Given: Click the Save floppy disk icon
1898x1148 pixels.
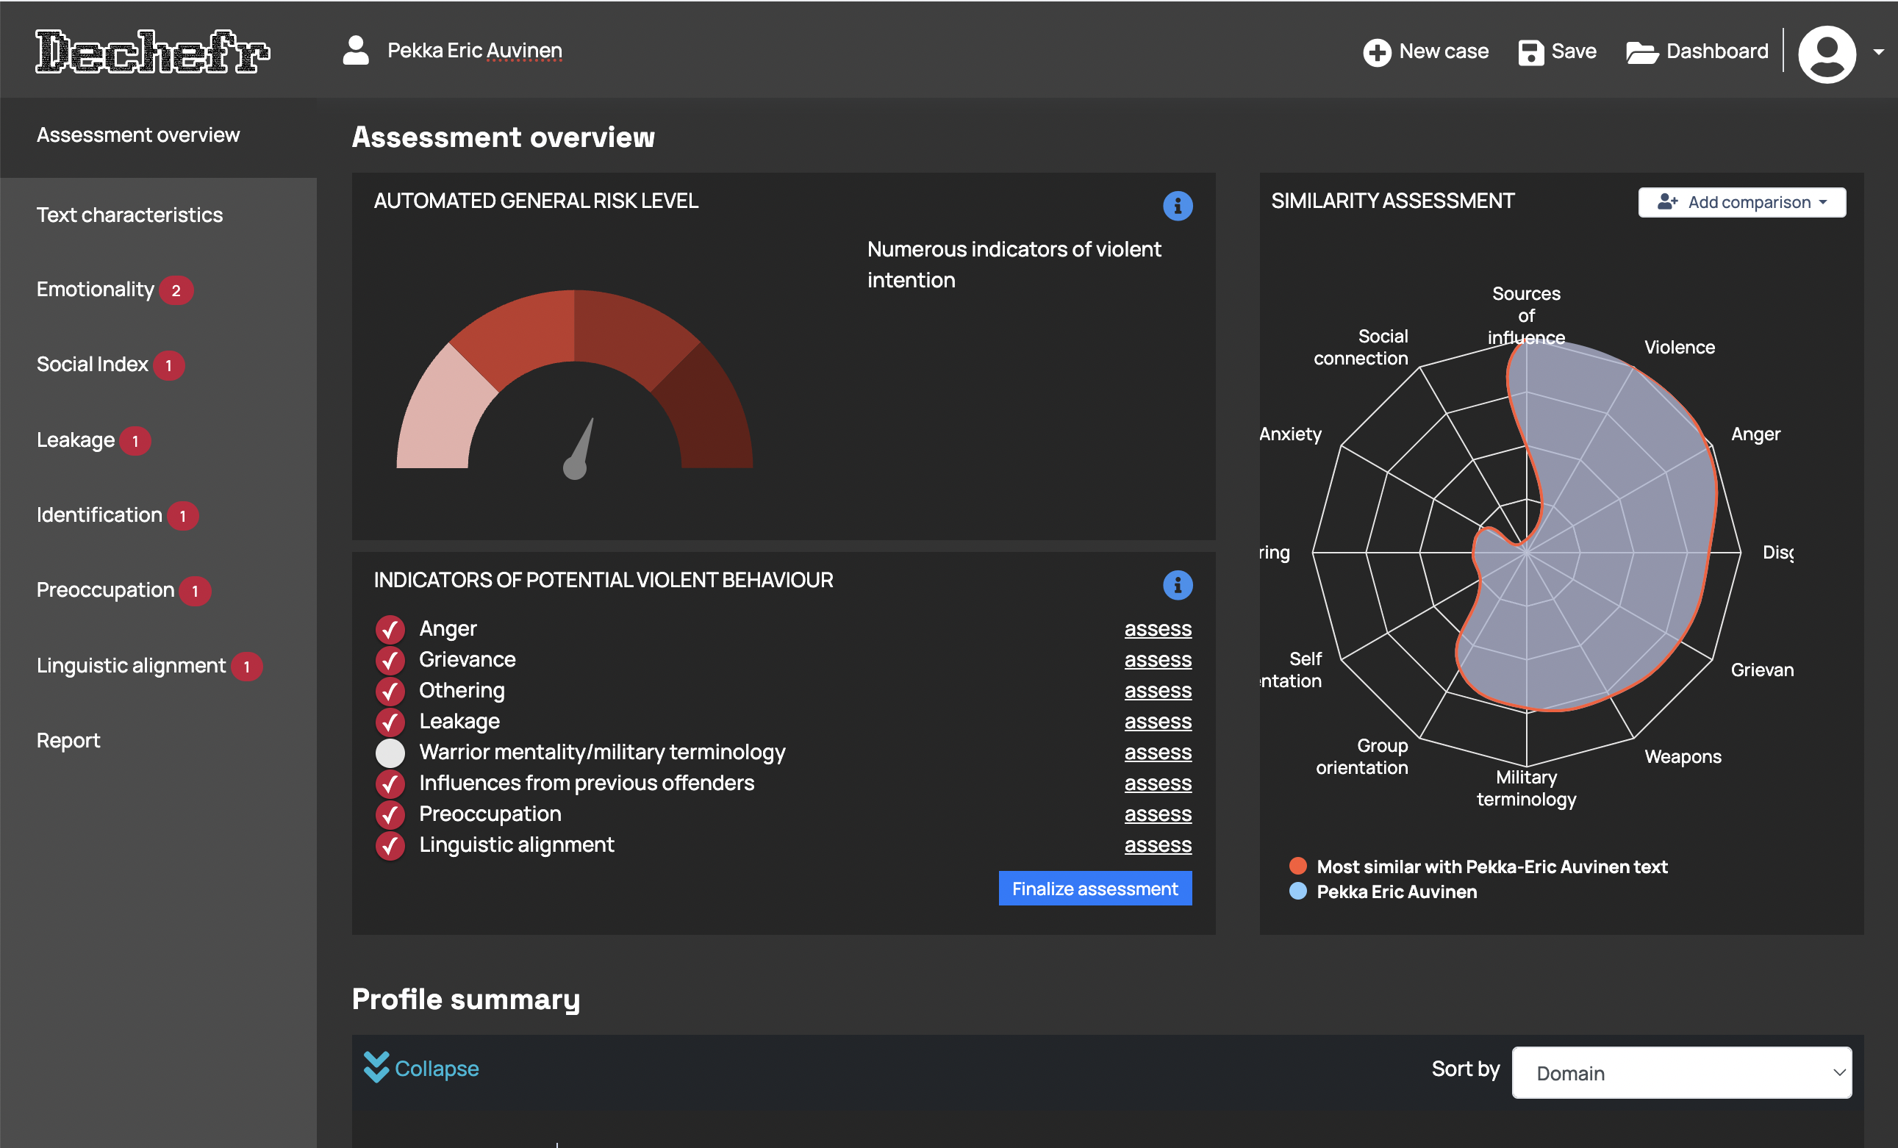Looking at the screenshot, I should (1530, 52).
